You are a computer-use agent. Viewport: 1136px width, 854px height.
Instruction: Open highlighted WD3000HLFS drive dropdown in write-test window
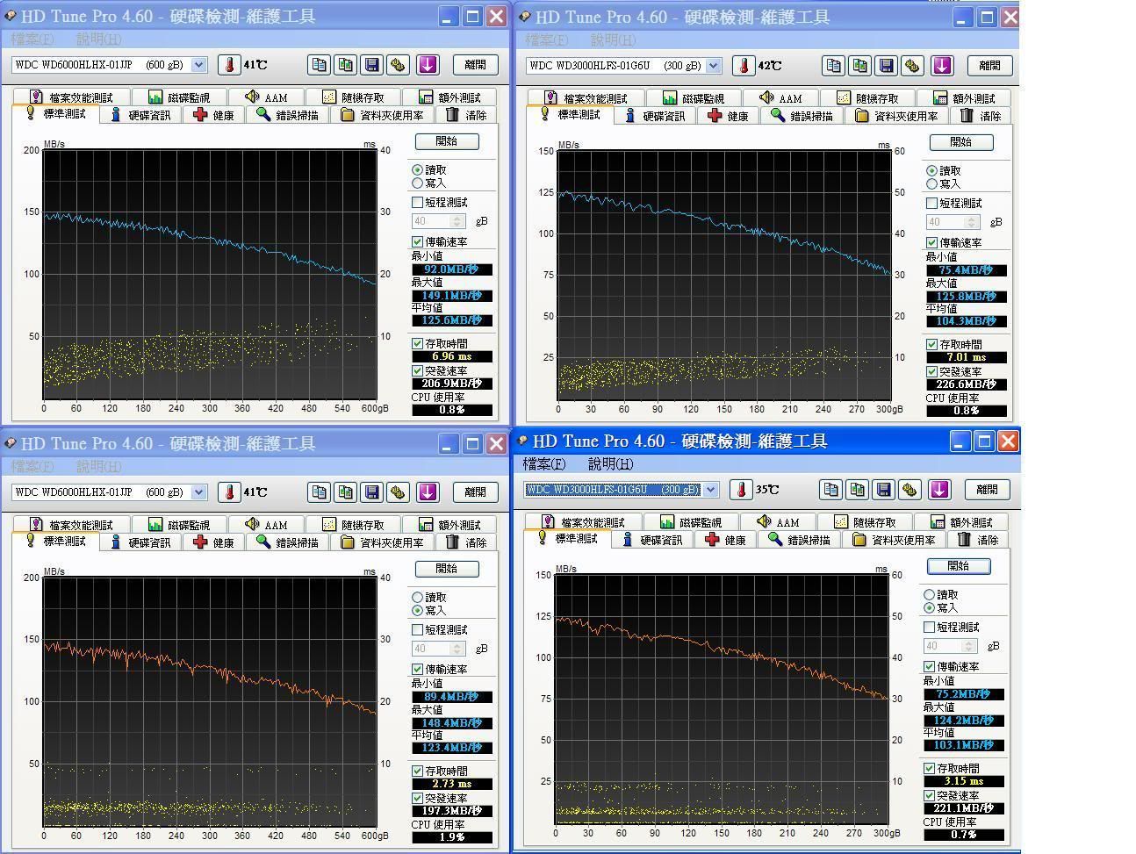tap(710, 489)
